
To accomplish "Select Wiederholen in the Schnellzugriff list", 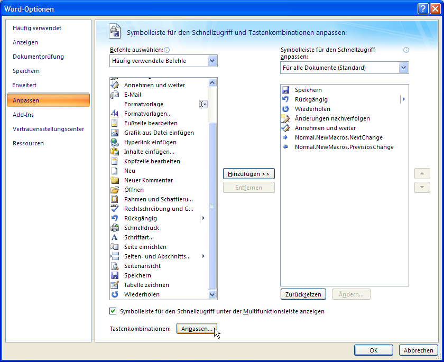I will [344, 109].
